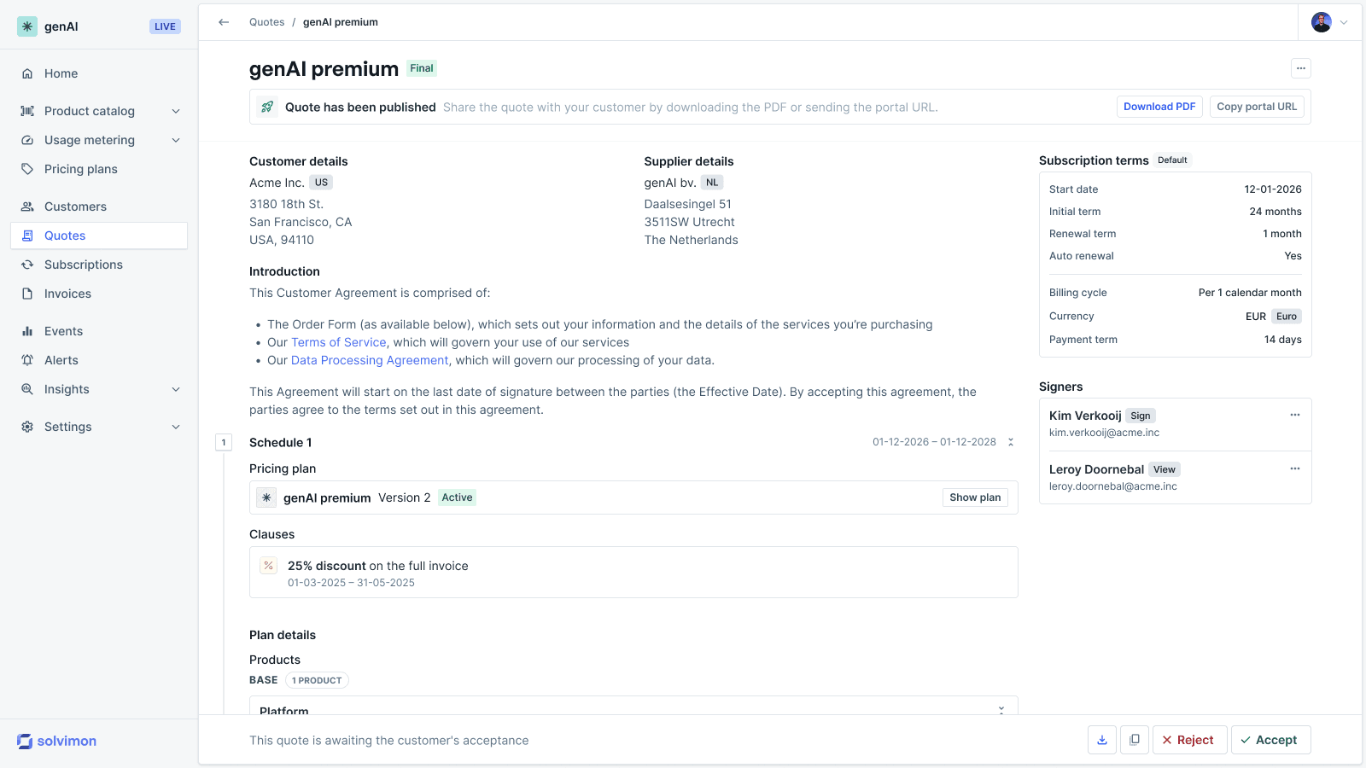Collapse the Schedule 1 section
Viewport: 1366px width, 768px height.
(x=1011, y=442)
